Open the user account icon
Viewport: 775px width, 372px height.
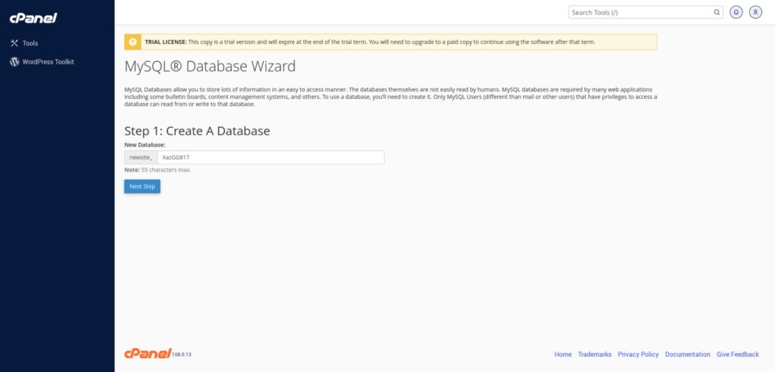[755, 12]
